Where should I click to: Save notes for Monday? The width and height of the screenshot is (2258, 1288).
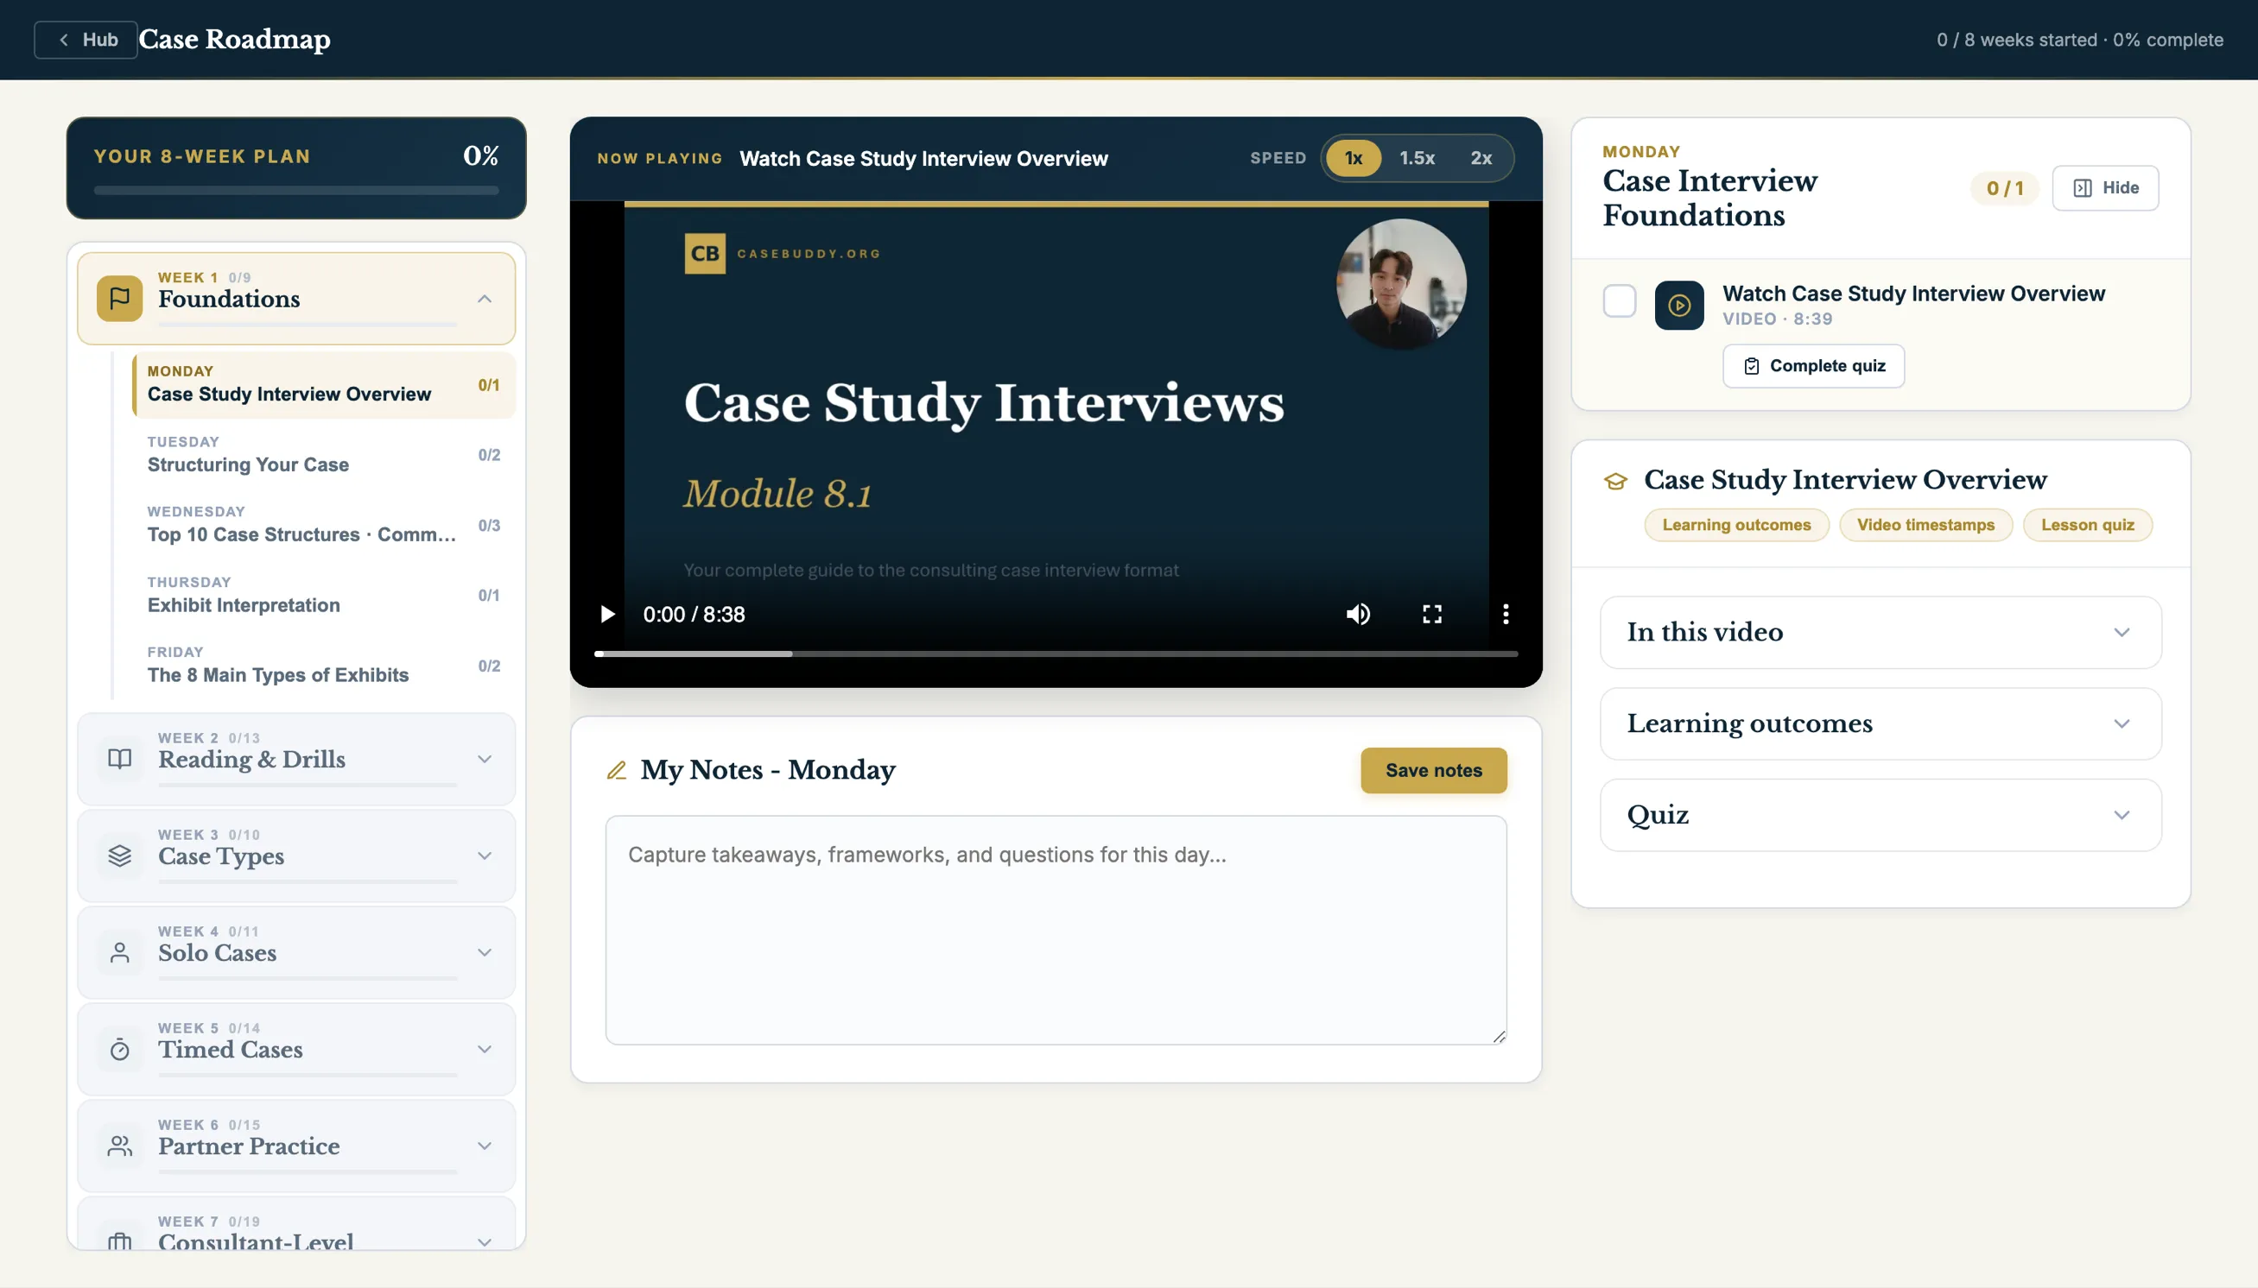[x=1433, y=771]
